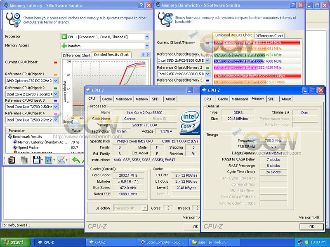
Task: Click the Parameter column header
Action: [17, 130]
